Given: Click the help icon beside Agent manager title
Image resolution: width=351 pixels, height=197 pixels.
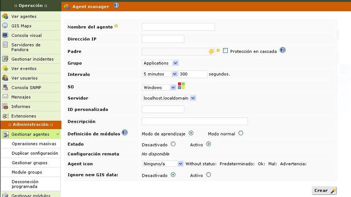Looking at the screenshot, I should [x=116, y=6].
